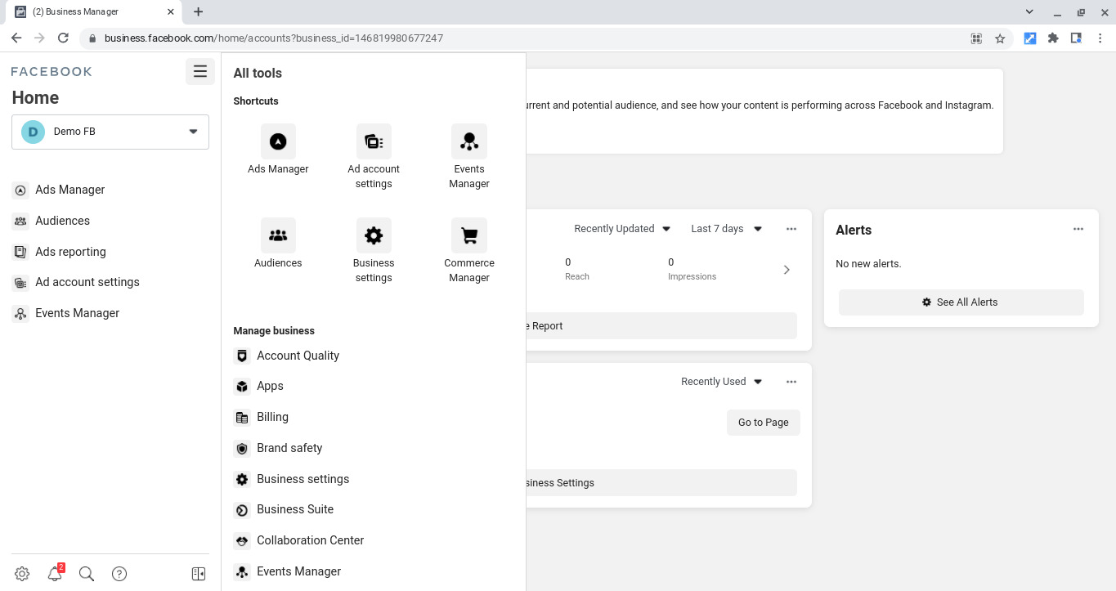Open the Recently Used sort dropdown
This screenshot has height=591, width=1116.
coord(721,382)
